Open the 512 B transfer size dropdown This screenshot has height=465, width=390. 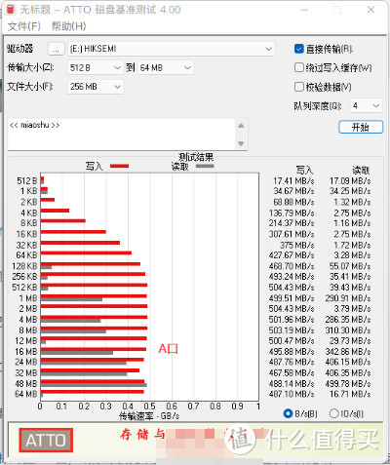coord(96,68)
